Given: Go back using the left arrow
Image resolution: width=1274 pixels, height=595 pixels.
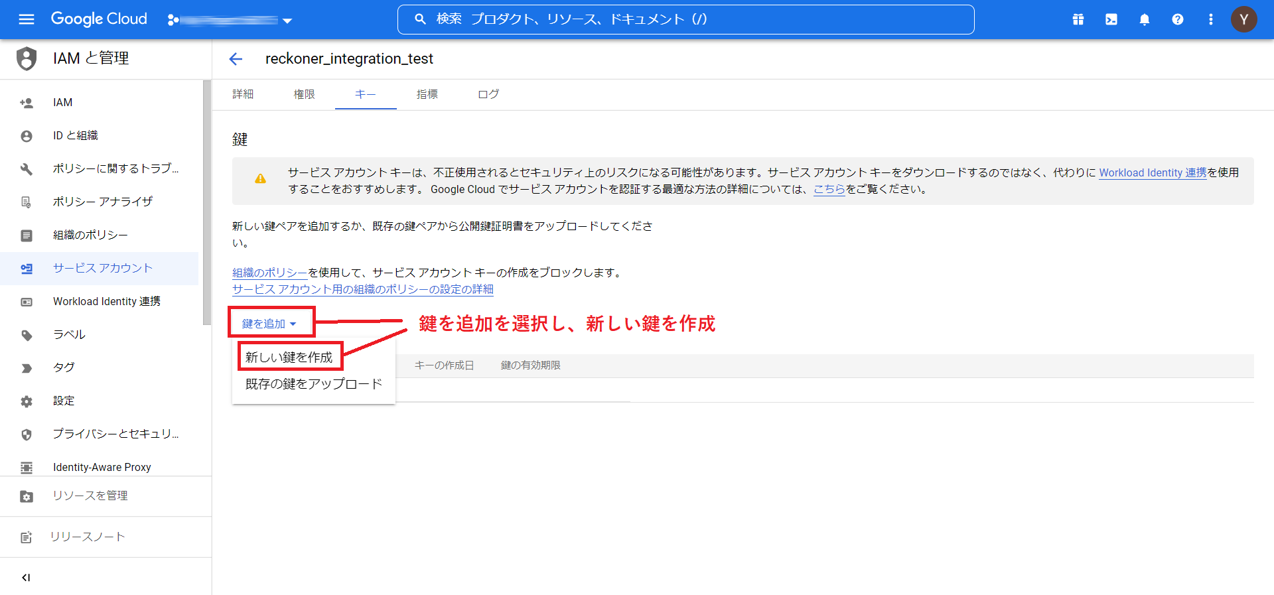Looking at the screenshot, I should coord(236,59).
